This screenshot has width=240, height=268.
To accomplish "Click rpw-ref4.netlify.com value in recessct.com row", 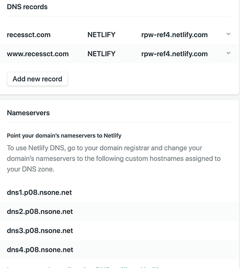I will [175, 35].
